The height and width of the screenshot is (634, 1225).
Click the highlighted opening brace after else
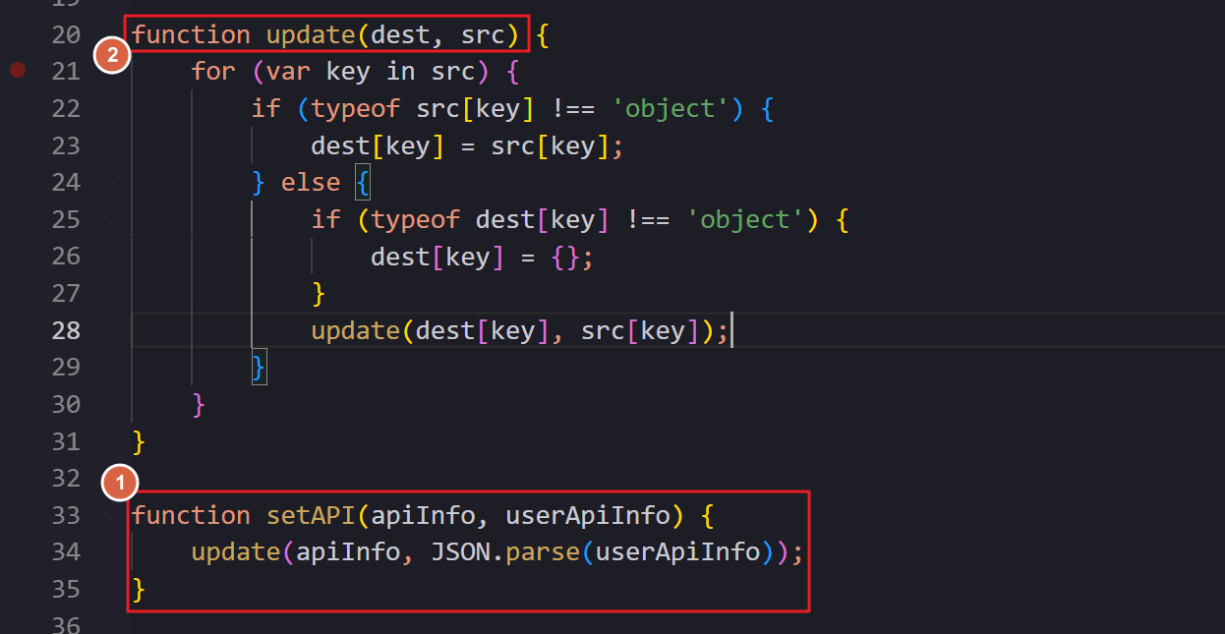point(361,182)
